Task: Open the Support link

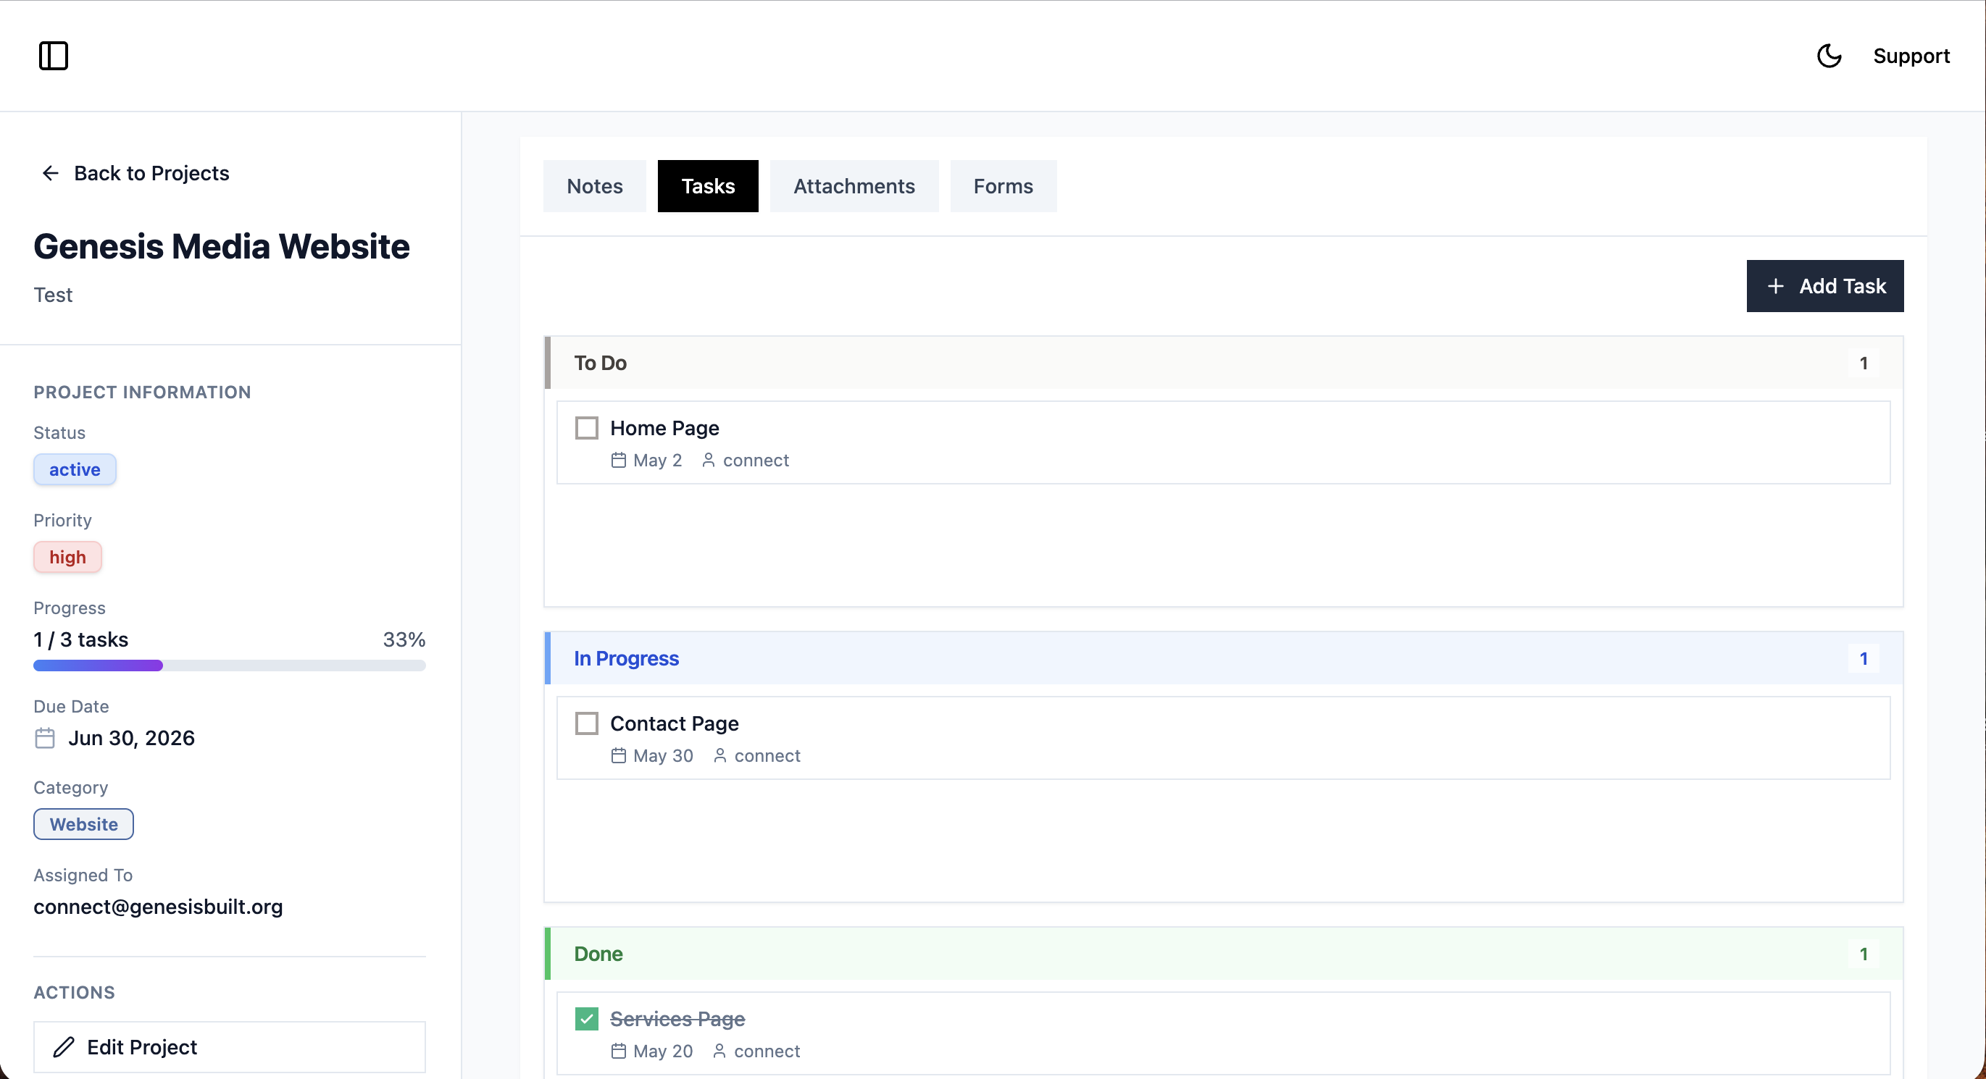Action: (1911, 56)
